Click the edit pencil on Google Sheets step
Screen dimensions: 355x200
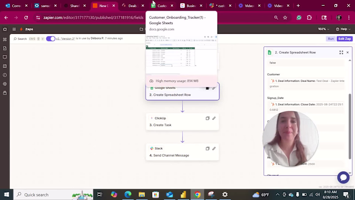click(214, 88)
